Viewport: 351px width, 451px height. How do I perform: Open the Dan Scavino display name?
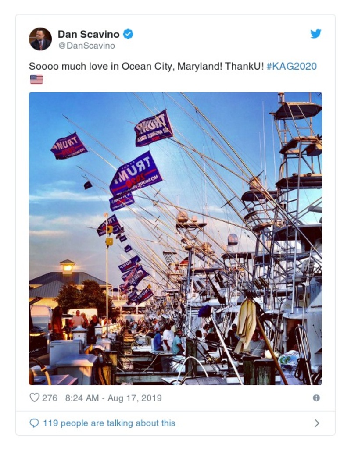point(88,34)
